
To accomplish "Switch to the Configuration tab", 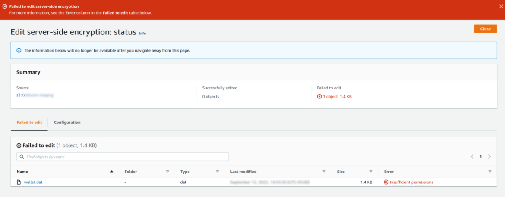I will pos(67,122).
